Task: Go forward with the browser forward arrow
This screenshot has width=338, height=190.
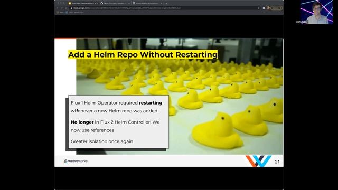Action: [62, 8]
